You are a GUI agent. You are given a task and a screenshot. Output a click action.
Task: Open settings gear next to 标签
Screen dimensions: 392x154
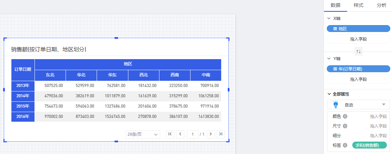pos(345,145)
